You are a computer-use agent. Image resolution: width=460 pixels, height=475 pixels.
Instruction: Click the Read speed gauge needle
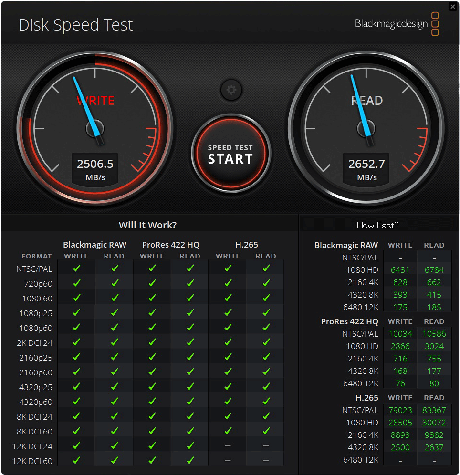click(x=361, y=109)
